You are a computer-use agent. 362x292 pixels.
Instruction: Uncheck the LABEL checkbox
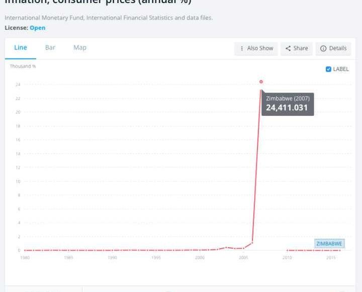click(329, 69)
